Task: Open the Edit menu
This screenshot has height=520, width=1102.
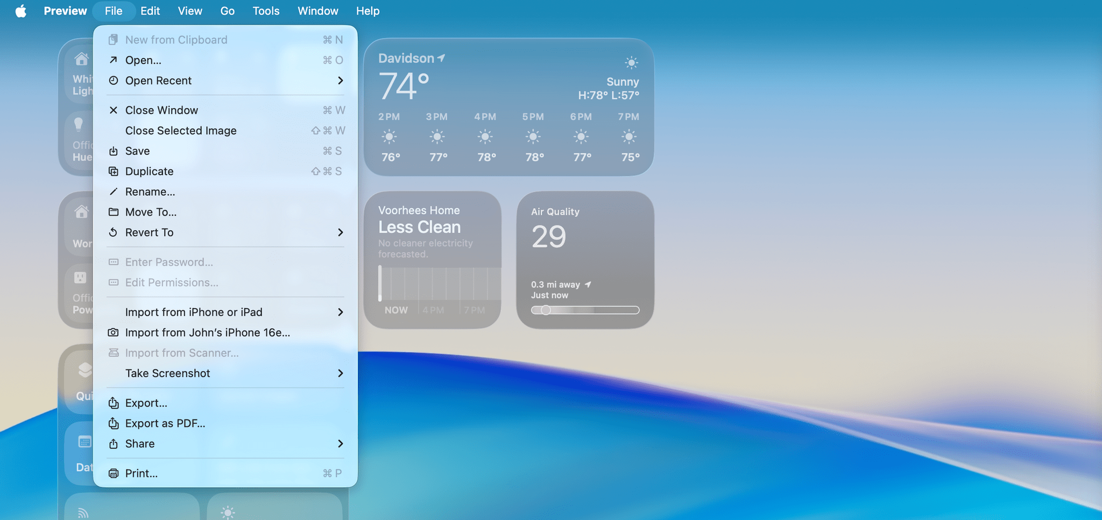Action: pyautogui.click(x=150, y=11)
